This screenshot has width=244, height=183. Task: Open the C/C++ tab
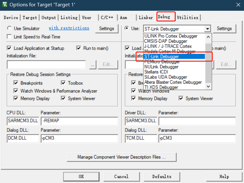(x=108, y=18)
